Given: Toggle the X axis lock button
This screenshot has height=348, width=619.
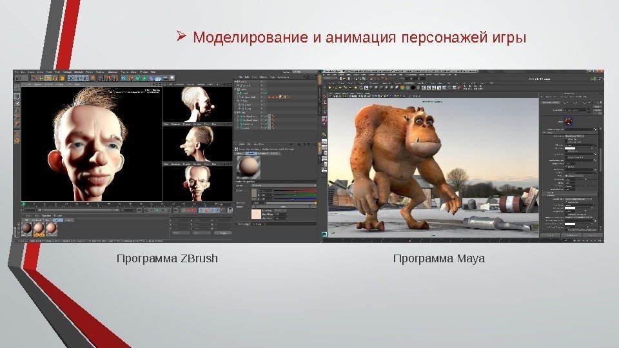Looking at the screenshot, I should click(x=71, y=79).
